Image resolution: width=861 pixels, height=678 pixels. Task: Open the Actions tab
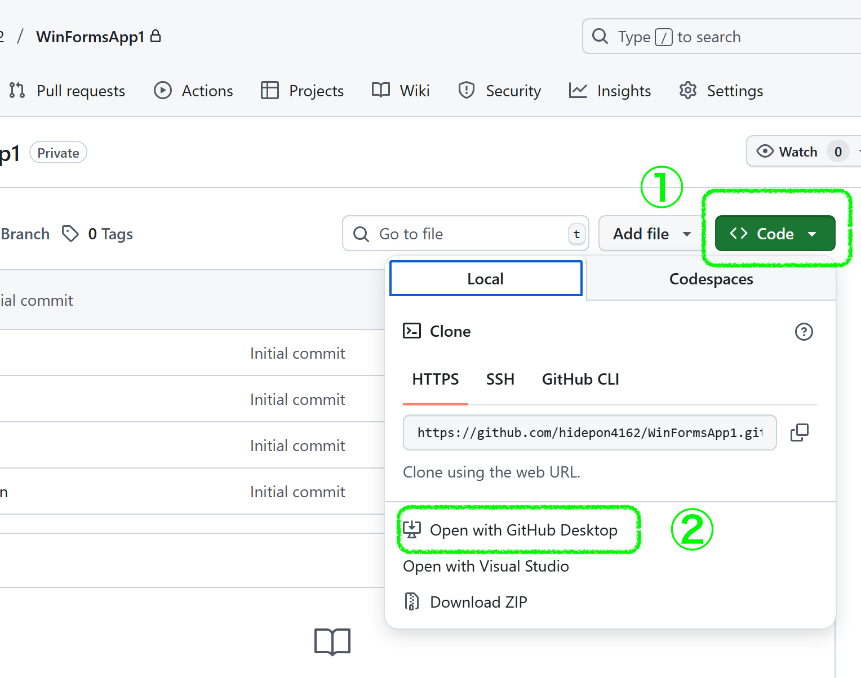[193, 91]
